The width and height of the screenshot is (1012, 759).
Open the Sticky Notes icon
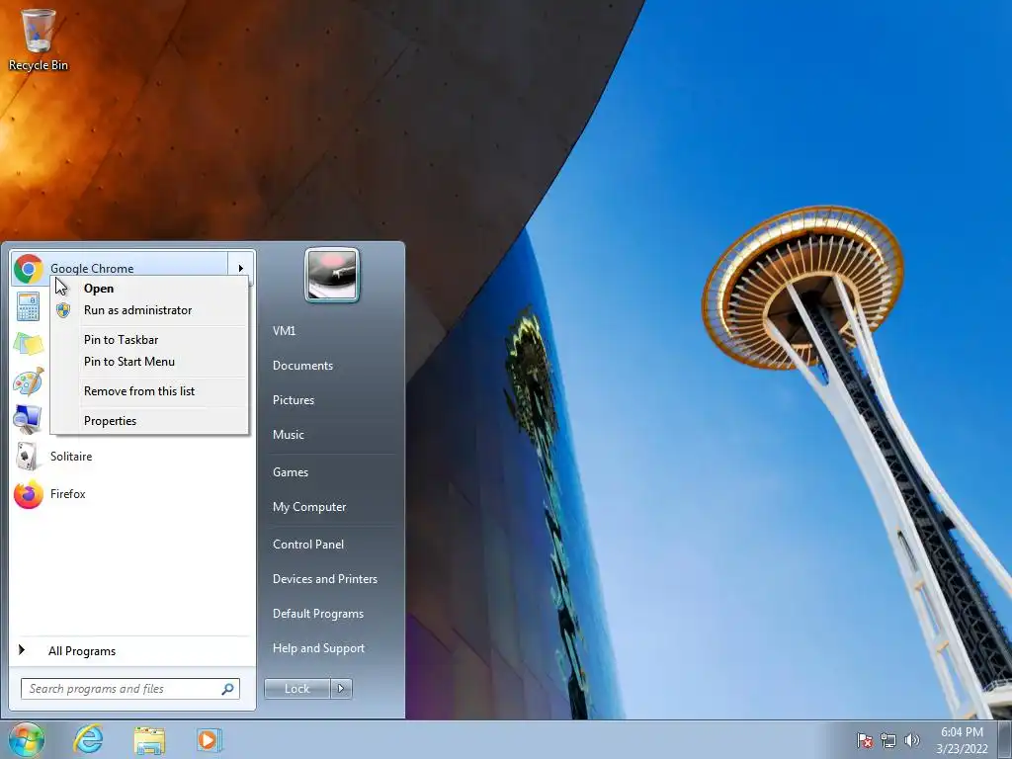(29, 343)
